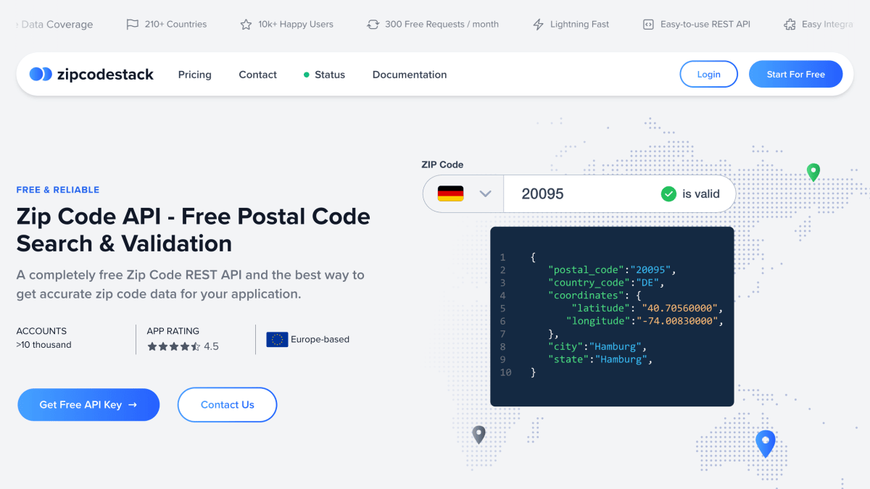This screenshot has width=870, height=489.
Task: Click the gray map pin marker
Action: click(x=478, y=435)
